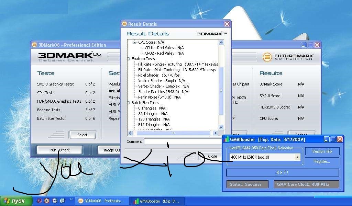
Task: Close the 3DMark06 main window
Action: [x=317, y=45]
